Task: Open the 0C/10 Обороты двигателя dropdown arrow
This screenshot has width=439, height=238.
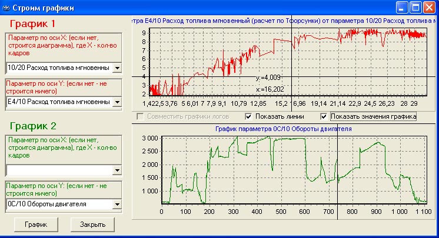Action: click(117, 205)
